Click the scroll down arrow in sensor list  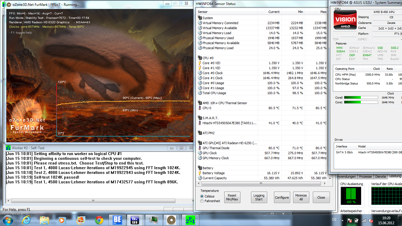click(x=330, y=178)
